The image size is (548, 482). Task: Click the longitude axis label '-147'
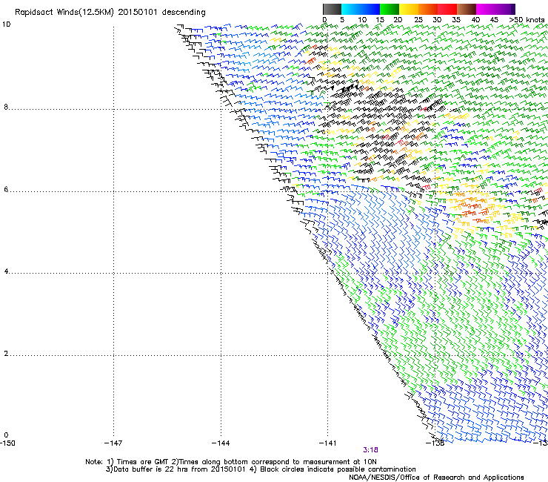coord(113,443)
